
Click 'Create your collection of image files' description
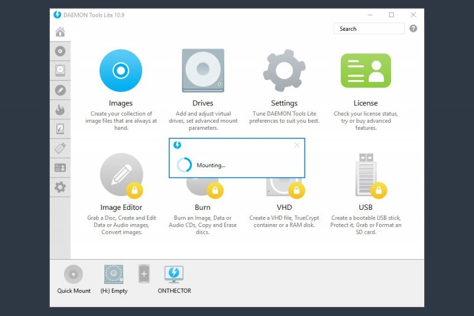[121, 121]
